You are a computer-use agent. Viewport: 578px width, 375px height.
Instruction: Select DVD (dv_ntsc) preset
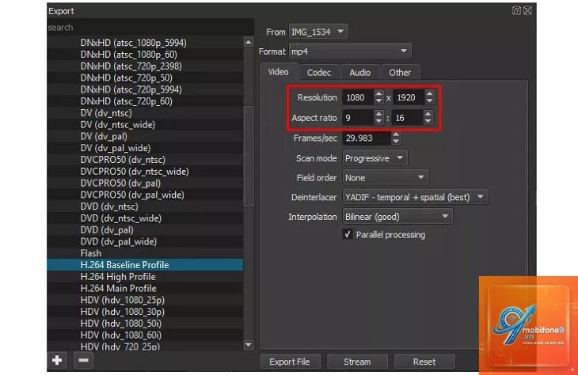click(x=145, y=206)
